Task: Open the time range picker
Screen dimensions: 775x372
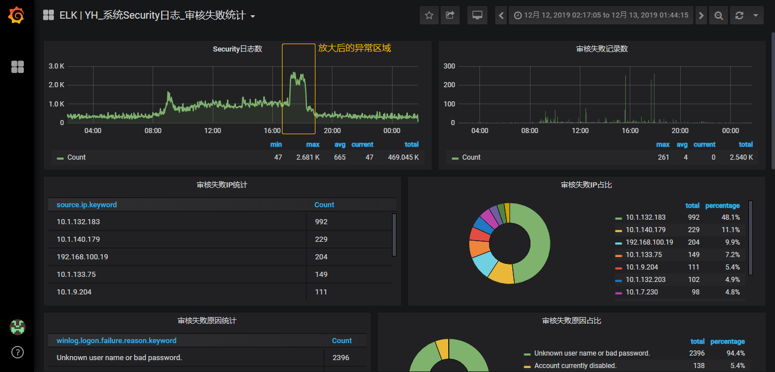Action: tap(601, 15)
